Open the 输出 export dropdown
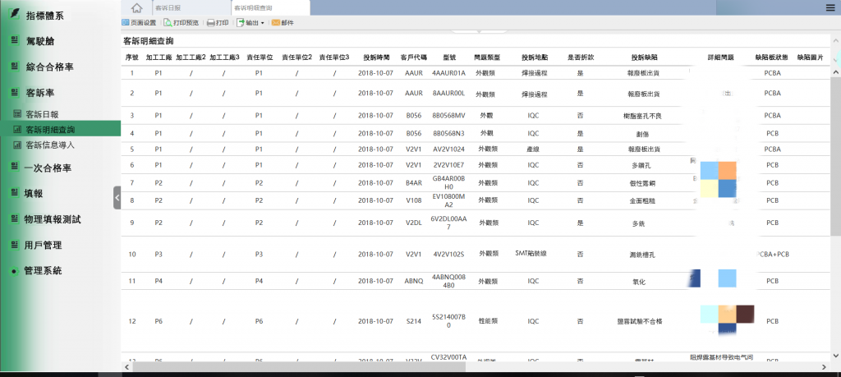 click(250, 23)
